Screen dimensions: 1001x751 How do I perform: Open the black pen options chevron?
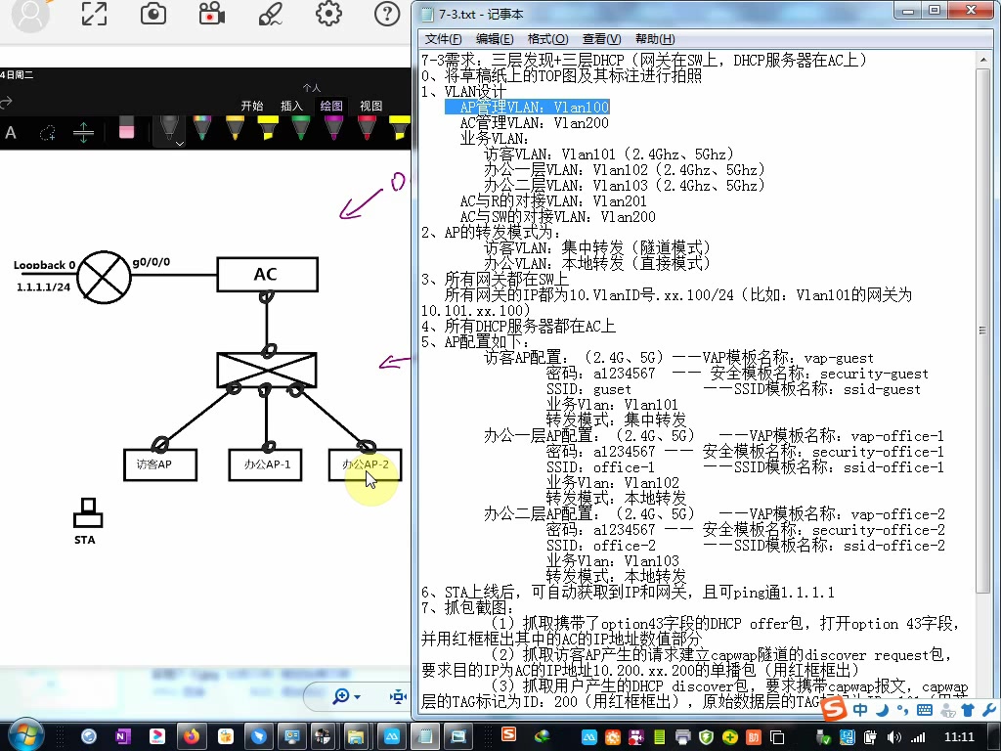click(x=180, y=144)
